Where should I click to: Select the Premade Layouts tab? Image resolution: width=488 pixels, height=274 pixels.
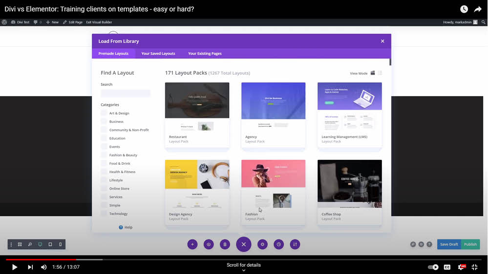click(113, 54)
